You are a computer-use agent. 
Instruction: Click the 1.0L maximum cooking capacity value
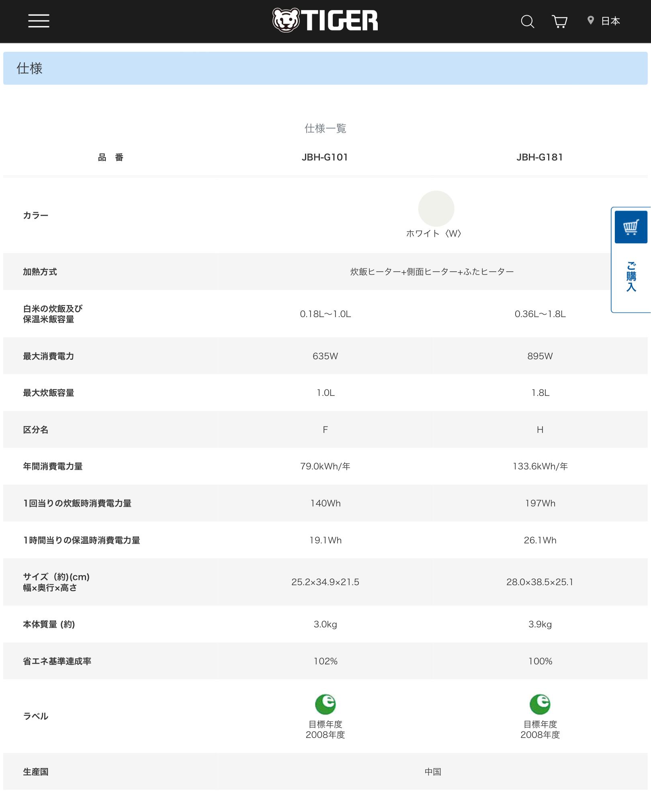pyautogui.click(x=325, y=393)
